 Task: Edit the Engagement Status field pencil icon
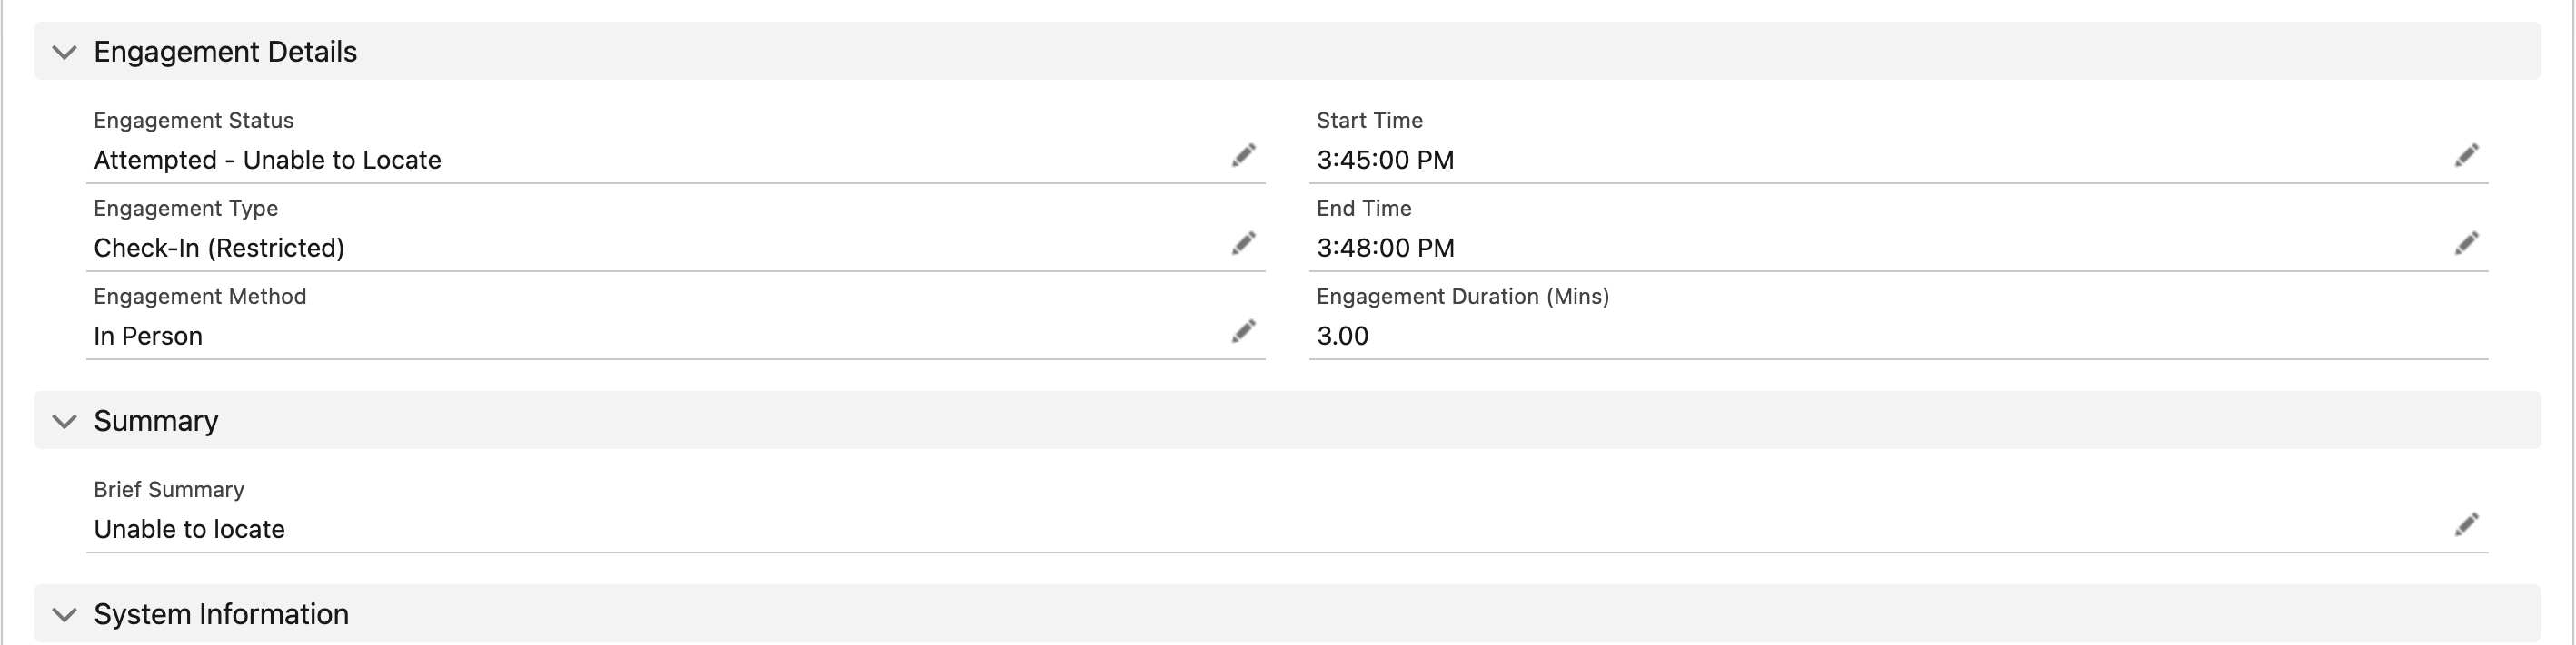pyautogui.click(x=1243, y=156)
